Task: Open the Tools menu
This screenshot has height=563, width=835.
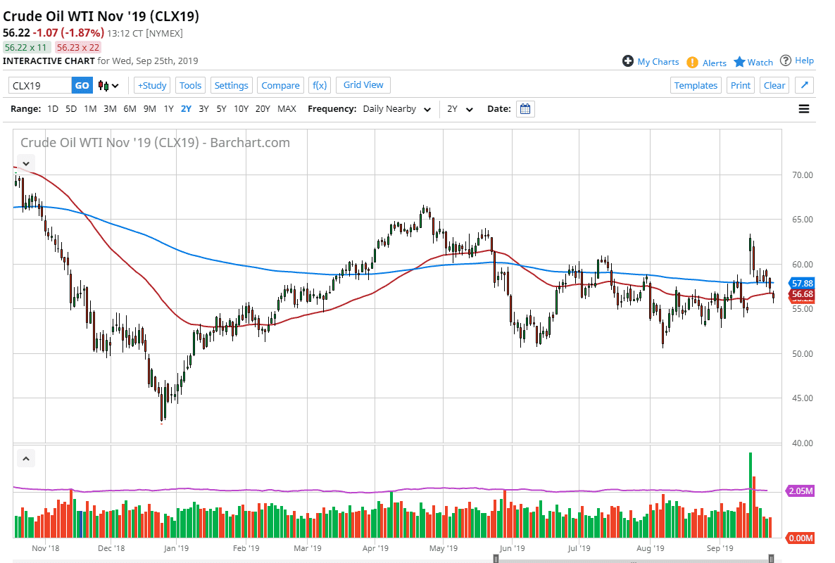Action: pos(190,85)
